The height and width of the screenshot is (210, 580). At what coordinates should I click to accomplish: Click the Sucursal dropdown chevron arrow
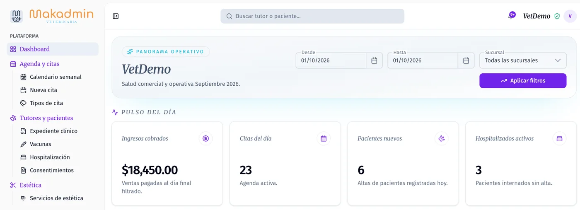(x=557, y=60)
